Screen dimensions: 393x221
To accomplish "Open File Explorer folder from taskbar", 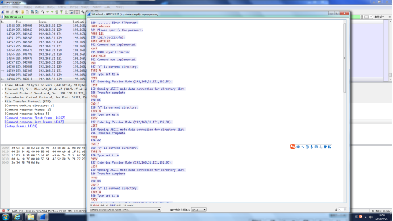I will [x=31, y=216].
